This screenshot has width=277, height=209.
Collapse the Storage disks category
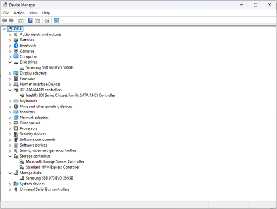point(10,173)
